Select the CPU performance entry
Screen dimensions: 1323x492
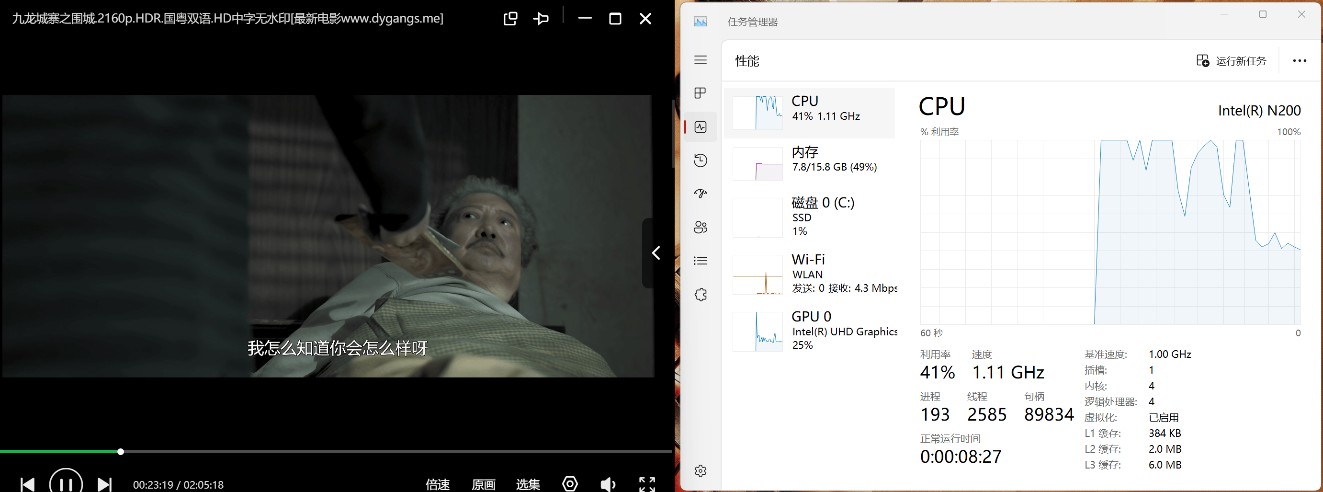(809, 113)
